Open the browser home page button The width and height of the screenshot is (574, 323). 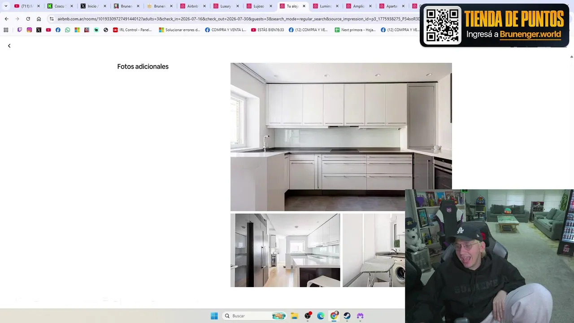click(x=39, y=19)
